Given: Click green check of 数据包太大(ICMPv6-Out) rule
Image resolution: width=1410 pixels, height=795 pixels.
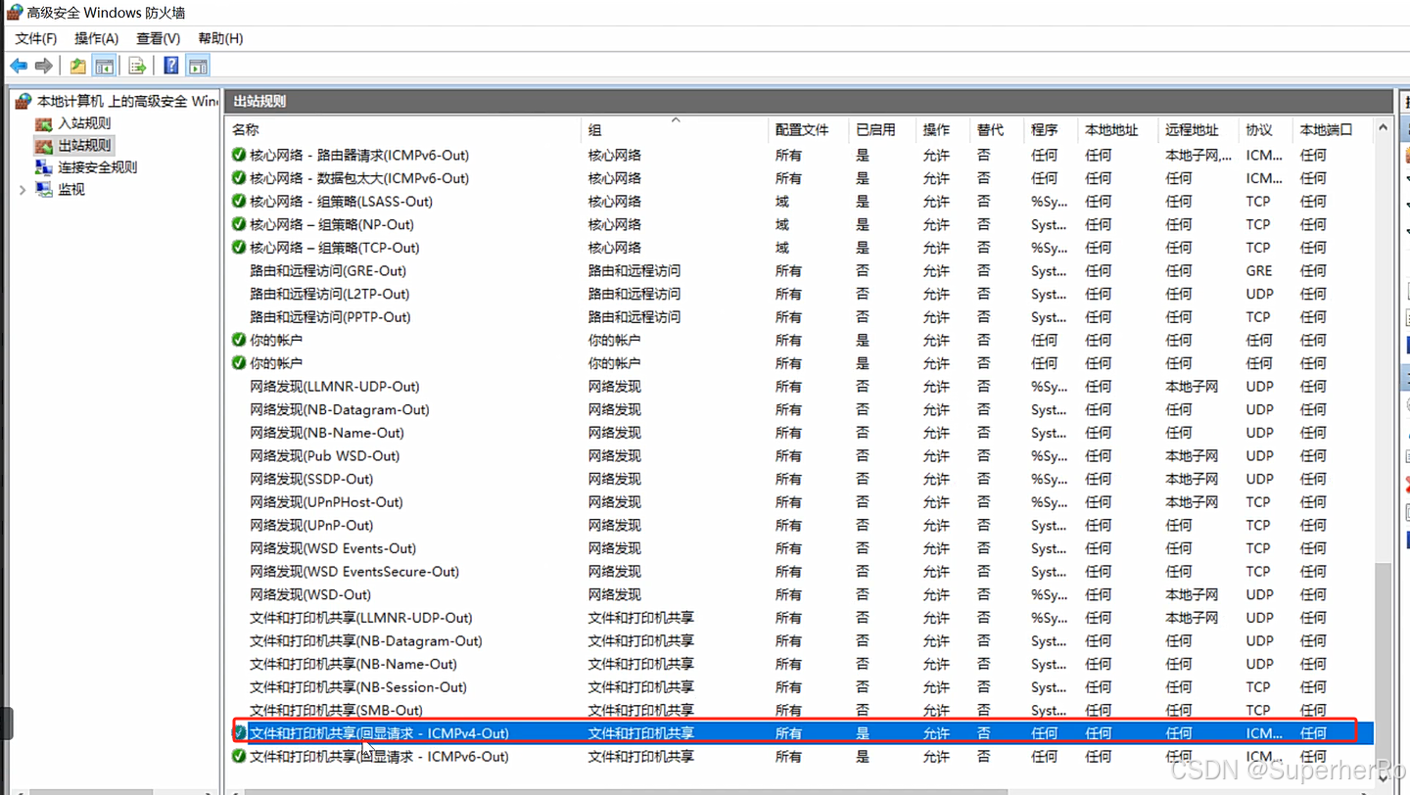Looking at the screenshot, I should coord(238,178).
